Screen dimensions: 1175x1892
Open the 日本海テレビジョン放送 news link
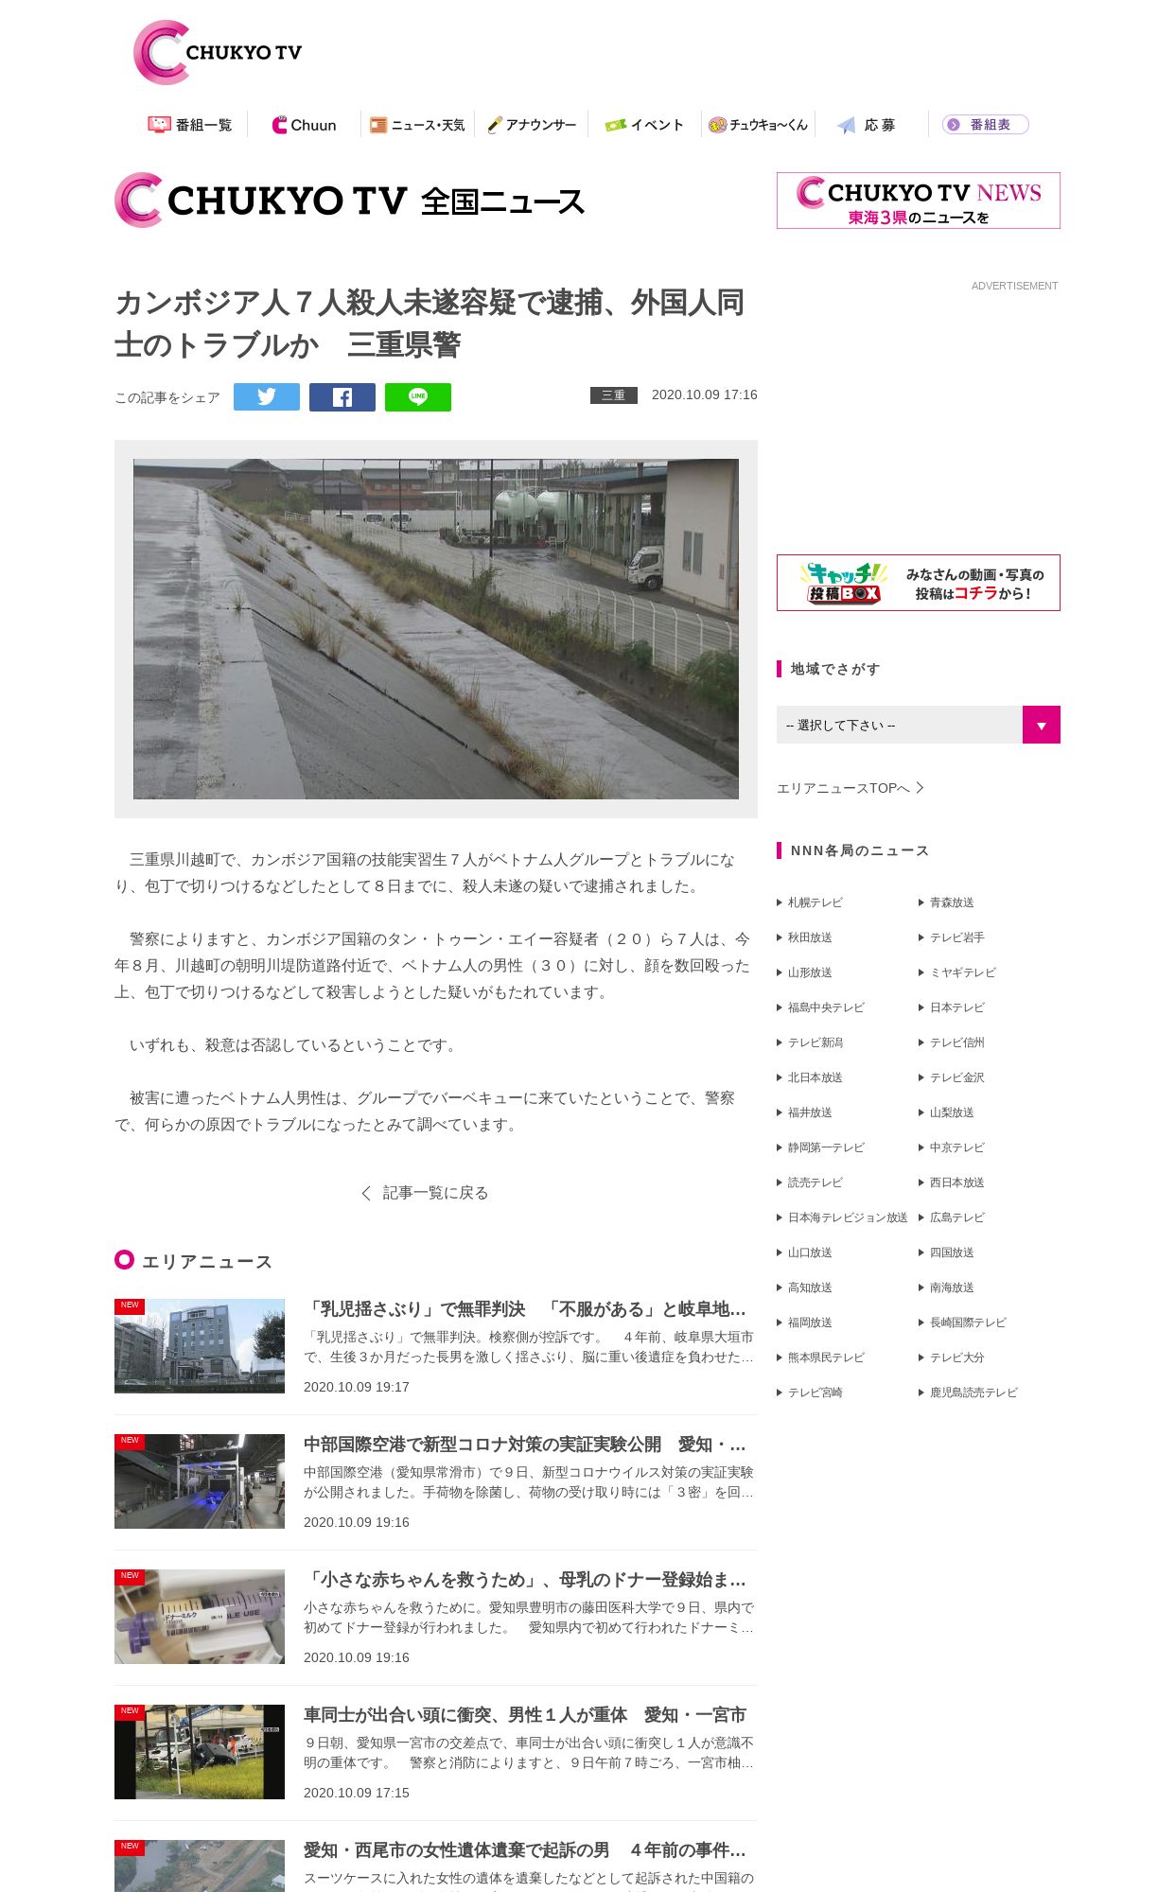pos(842,1218)
